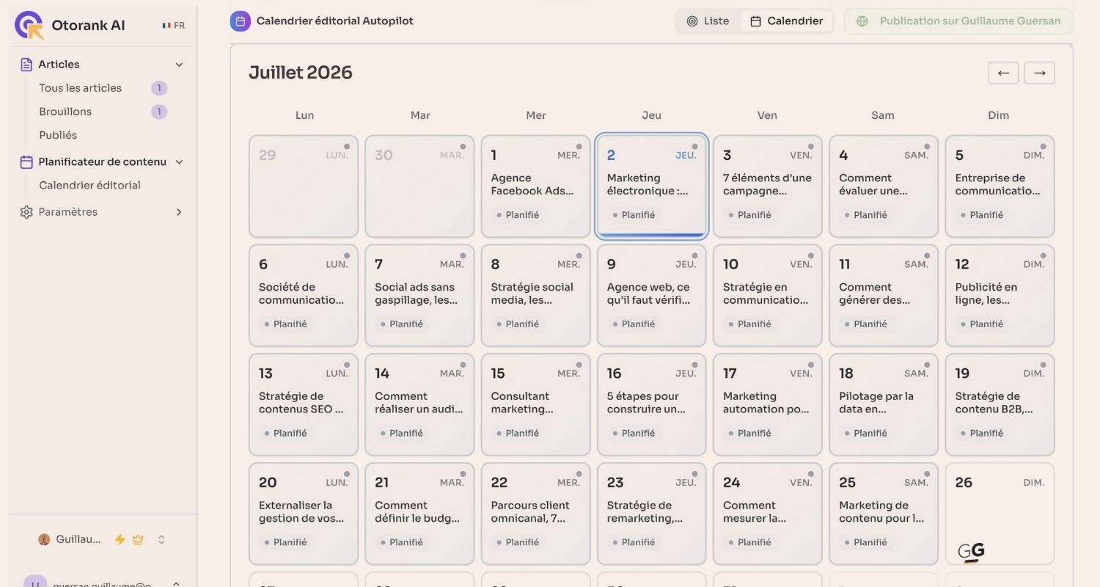Open the account switcher up-down chevron
This screenshot has width=1100, height=587.
pyautogui.click(x=161, y=539)
